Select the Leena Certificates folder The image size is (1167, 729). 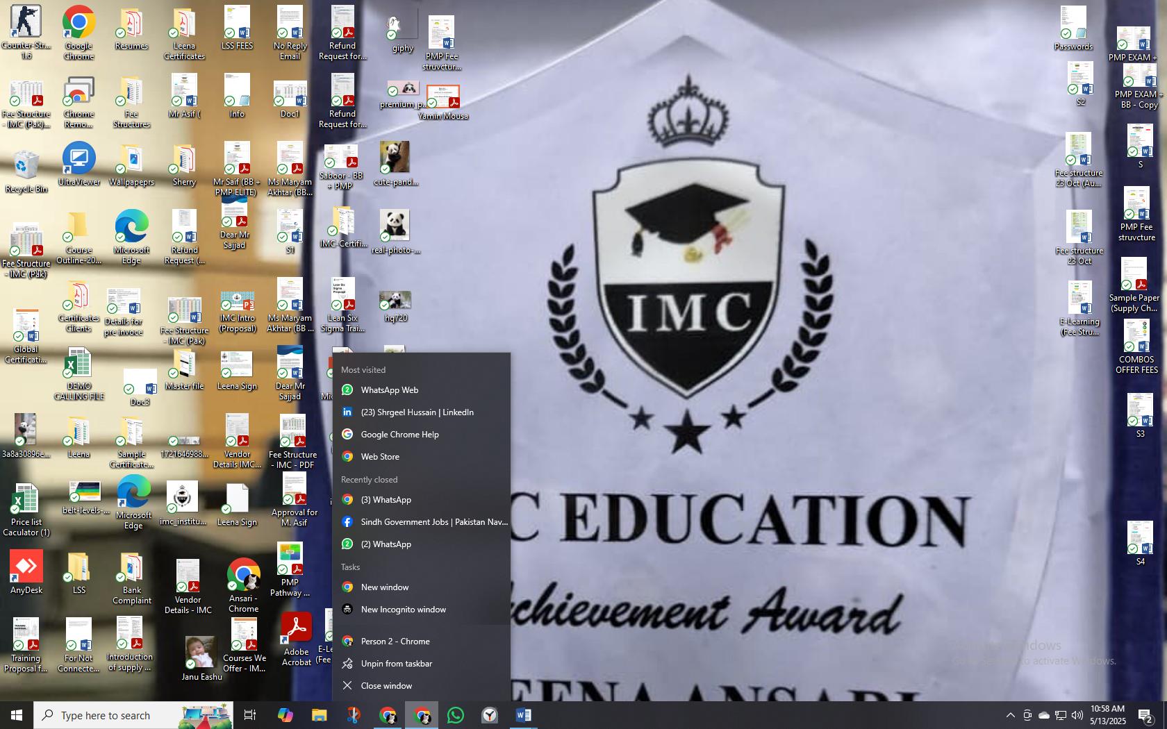184,35
